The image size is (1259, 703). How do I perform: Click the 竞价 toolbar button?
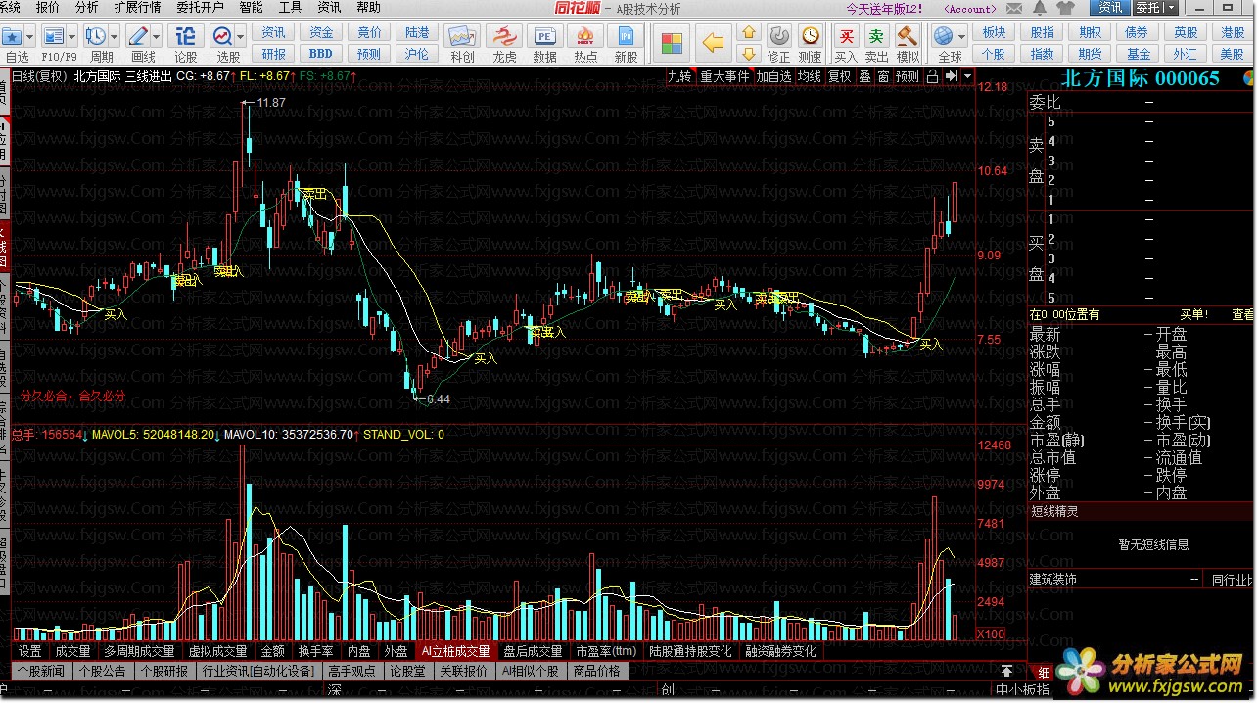(369, 33)
